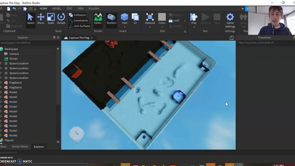Open the UI insert tool
Screen dimensions: 295x166
click(135, 19)
